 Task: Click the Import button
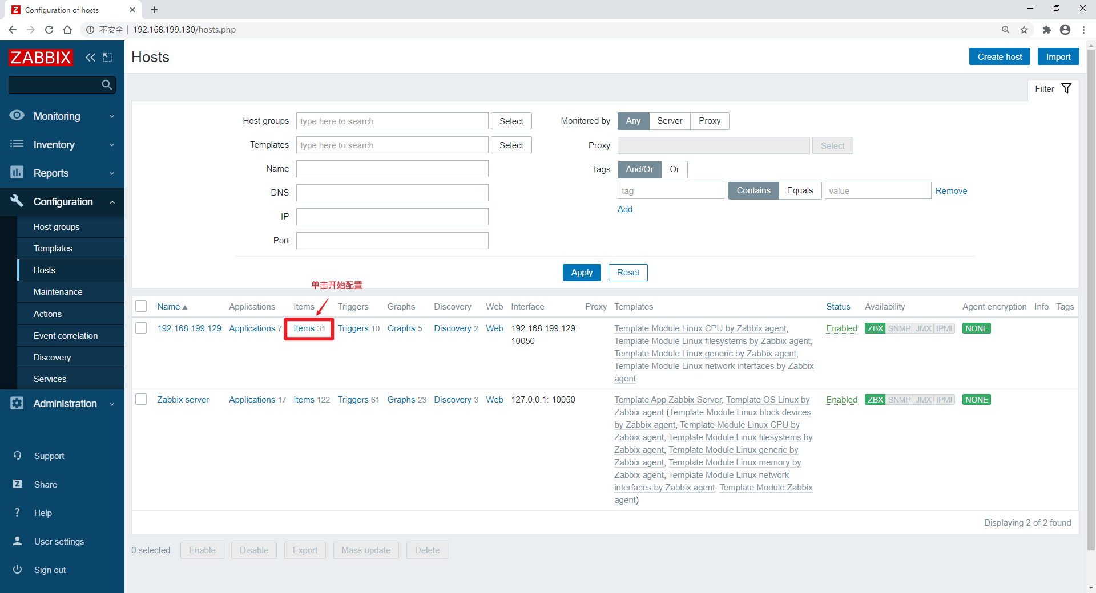[1058, 57]
